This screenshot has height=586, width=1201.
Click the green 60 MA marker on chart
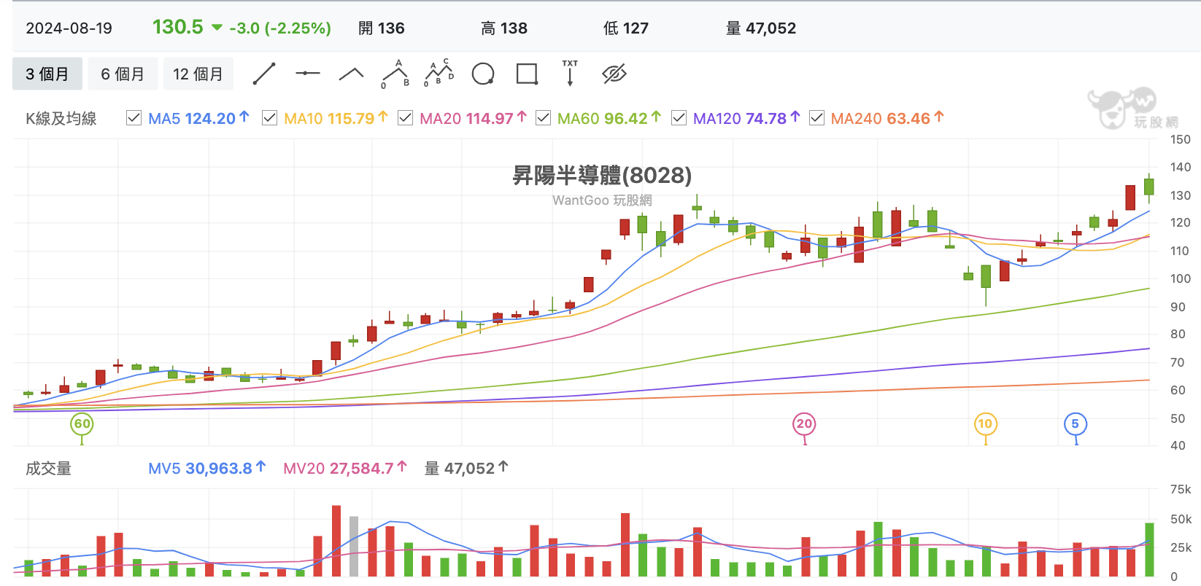coord(82,424)
